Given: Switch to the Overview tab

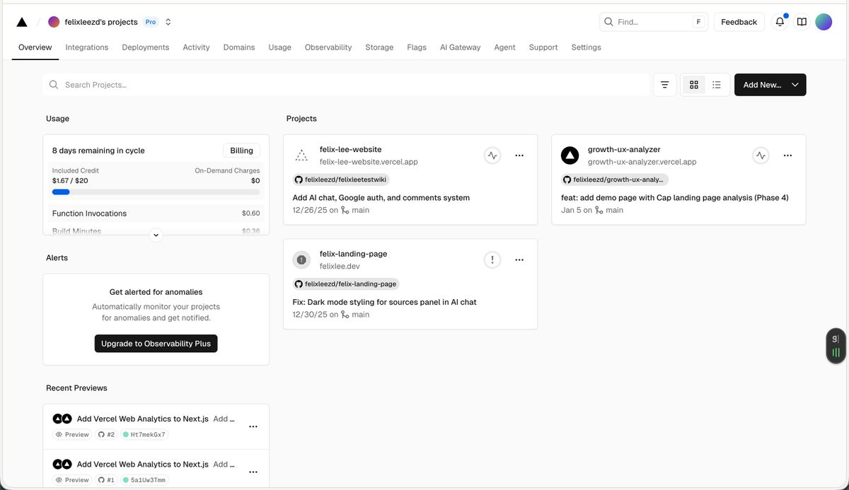Looking at the screenshot, I should click(35, 47).
